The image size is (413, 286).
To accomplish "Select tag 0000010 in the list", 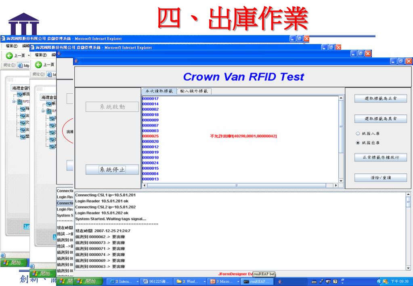I will coord(151,158).
